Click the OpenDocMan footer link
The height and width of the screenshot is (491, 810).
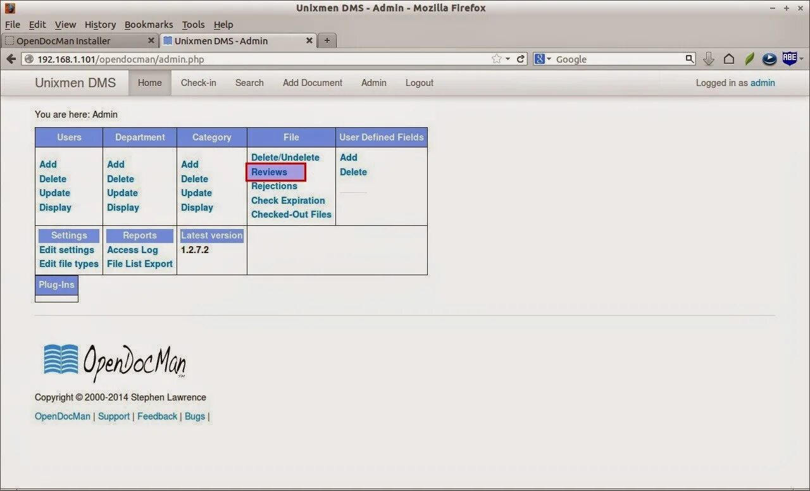tap(63, 416)
